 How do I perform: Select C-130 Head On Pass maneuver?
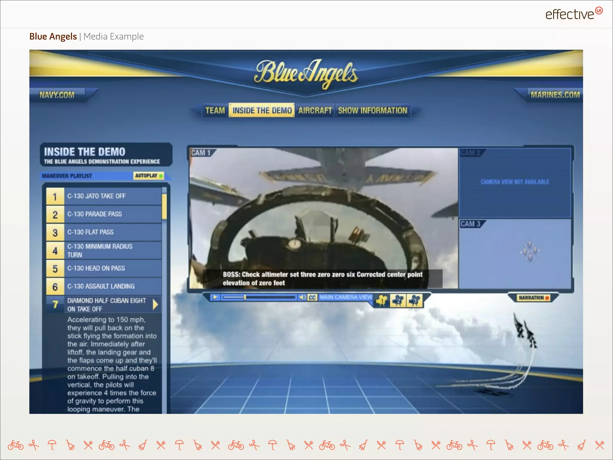(x=104, y=268)
